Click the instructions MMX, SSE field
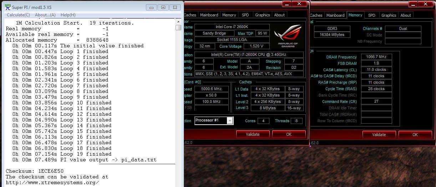This screenshot has height=187, width=436. (249, 74)
